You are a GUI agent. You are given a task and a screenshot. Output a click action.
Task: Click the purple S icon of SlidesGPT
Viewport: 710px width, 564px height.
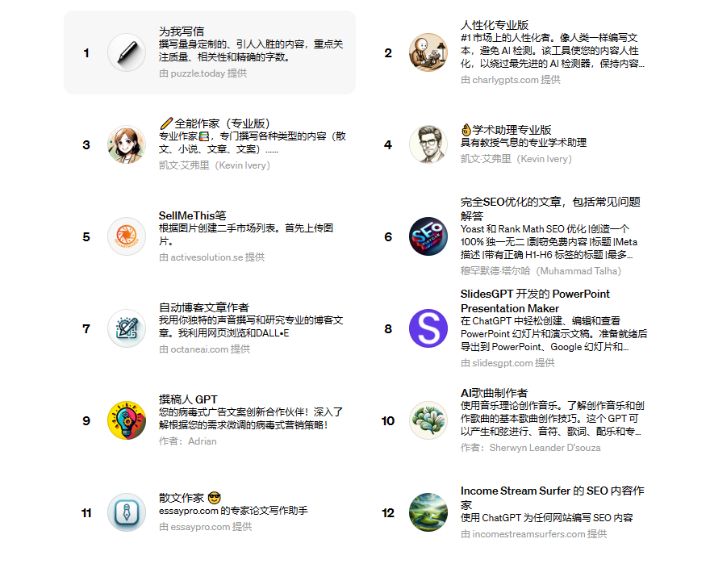point(428,328)
